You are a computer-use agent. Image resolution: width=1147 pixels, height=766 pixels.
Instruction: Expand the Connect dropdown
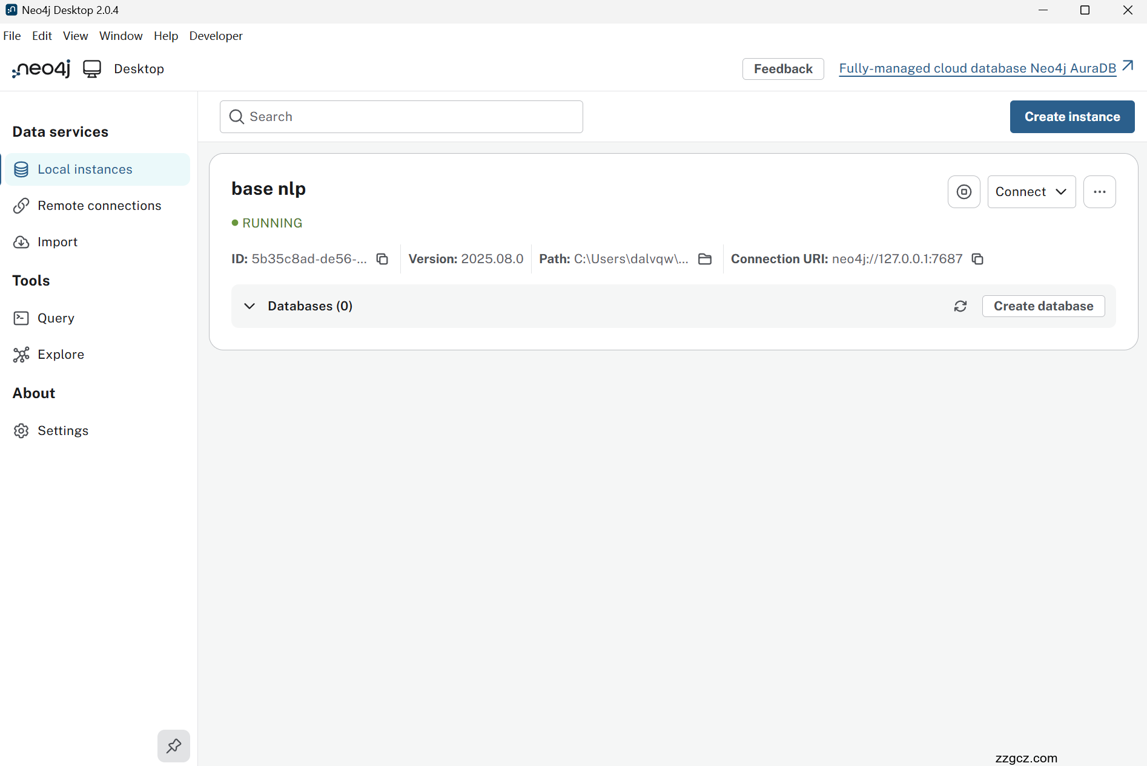1031,192
